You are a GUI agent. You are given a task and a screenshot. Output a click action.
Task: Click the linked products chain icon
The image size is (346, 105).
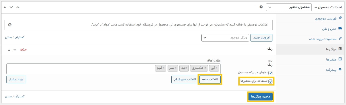(340, 39)
